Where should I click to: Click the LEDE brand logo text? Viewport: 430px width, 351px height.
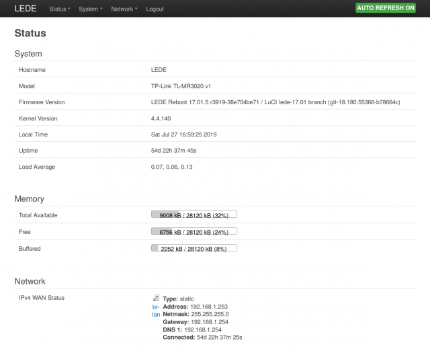pos(26,9)
